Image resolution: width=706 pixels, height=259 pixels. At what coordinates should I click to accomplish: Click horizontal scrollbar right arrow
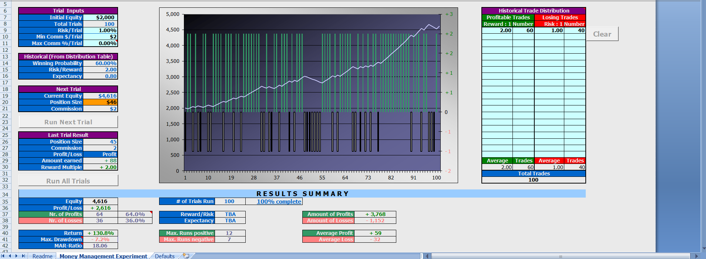click(696, 256)
